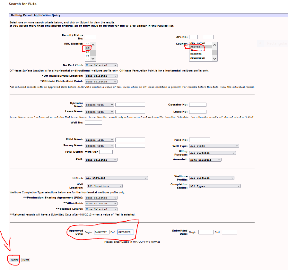Image resolution: width=288 pixels, height=270 pixels.
Task: Select REFUGIO in the County list
Action: pos(201,50)
